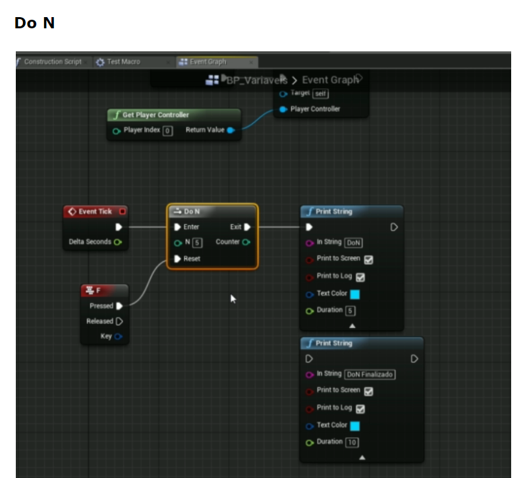This screenshot has width=525, height=478.
Task: Select the F key event node header
Action: pos(105,290)
